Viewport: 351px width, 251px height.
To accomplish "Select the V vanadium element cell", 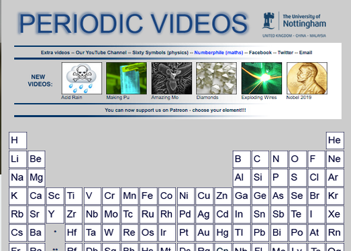I will point(93,196).
